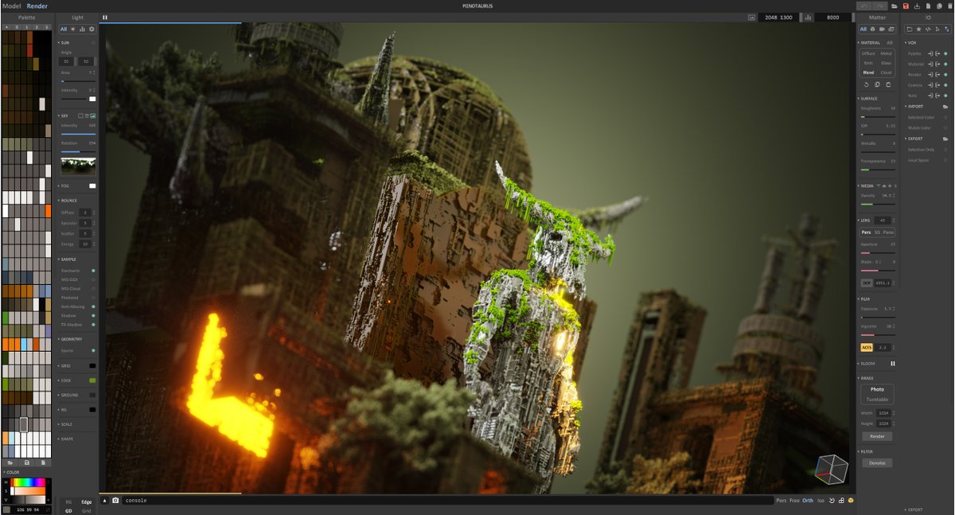
Task: Toggle the Stochastic sample option
Action: click(x=93, y=271)
